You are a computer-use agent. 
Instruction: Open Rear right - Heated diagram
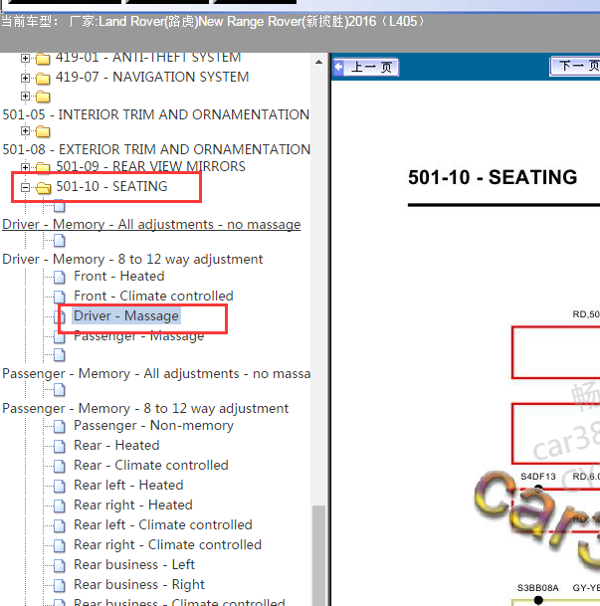tap(133, 505)
